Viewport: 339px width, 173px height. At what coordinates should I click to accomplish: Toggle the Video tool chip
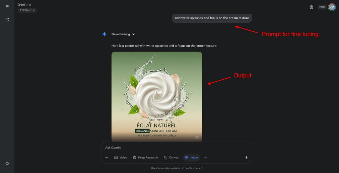(121, 158)
